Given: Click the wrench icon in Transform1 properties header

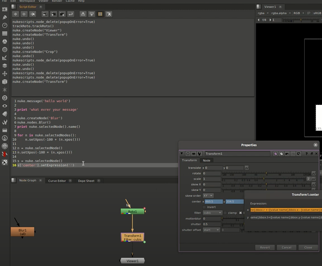Looking at the screenshot, I should 199,153.
